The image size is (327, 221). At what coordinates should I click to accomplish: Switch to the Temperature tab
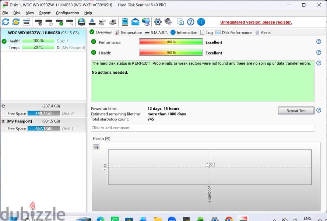point(129,32)
